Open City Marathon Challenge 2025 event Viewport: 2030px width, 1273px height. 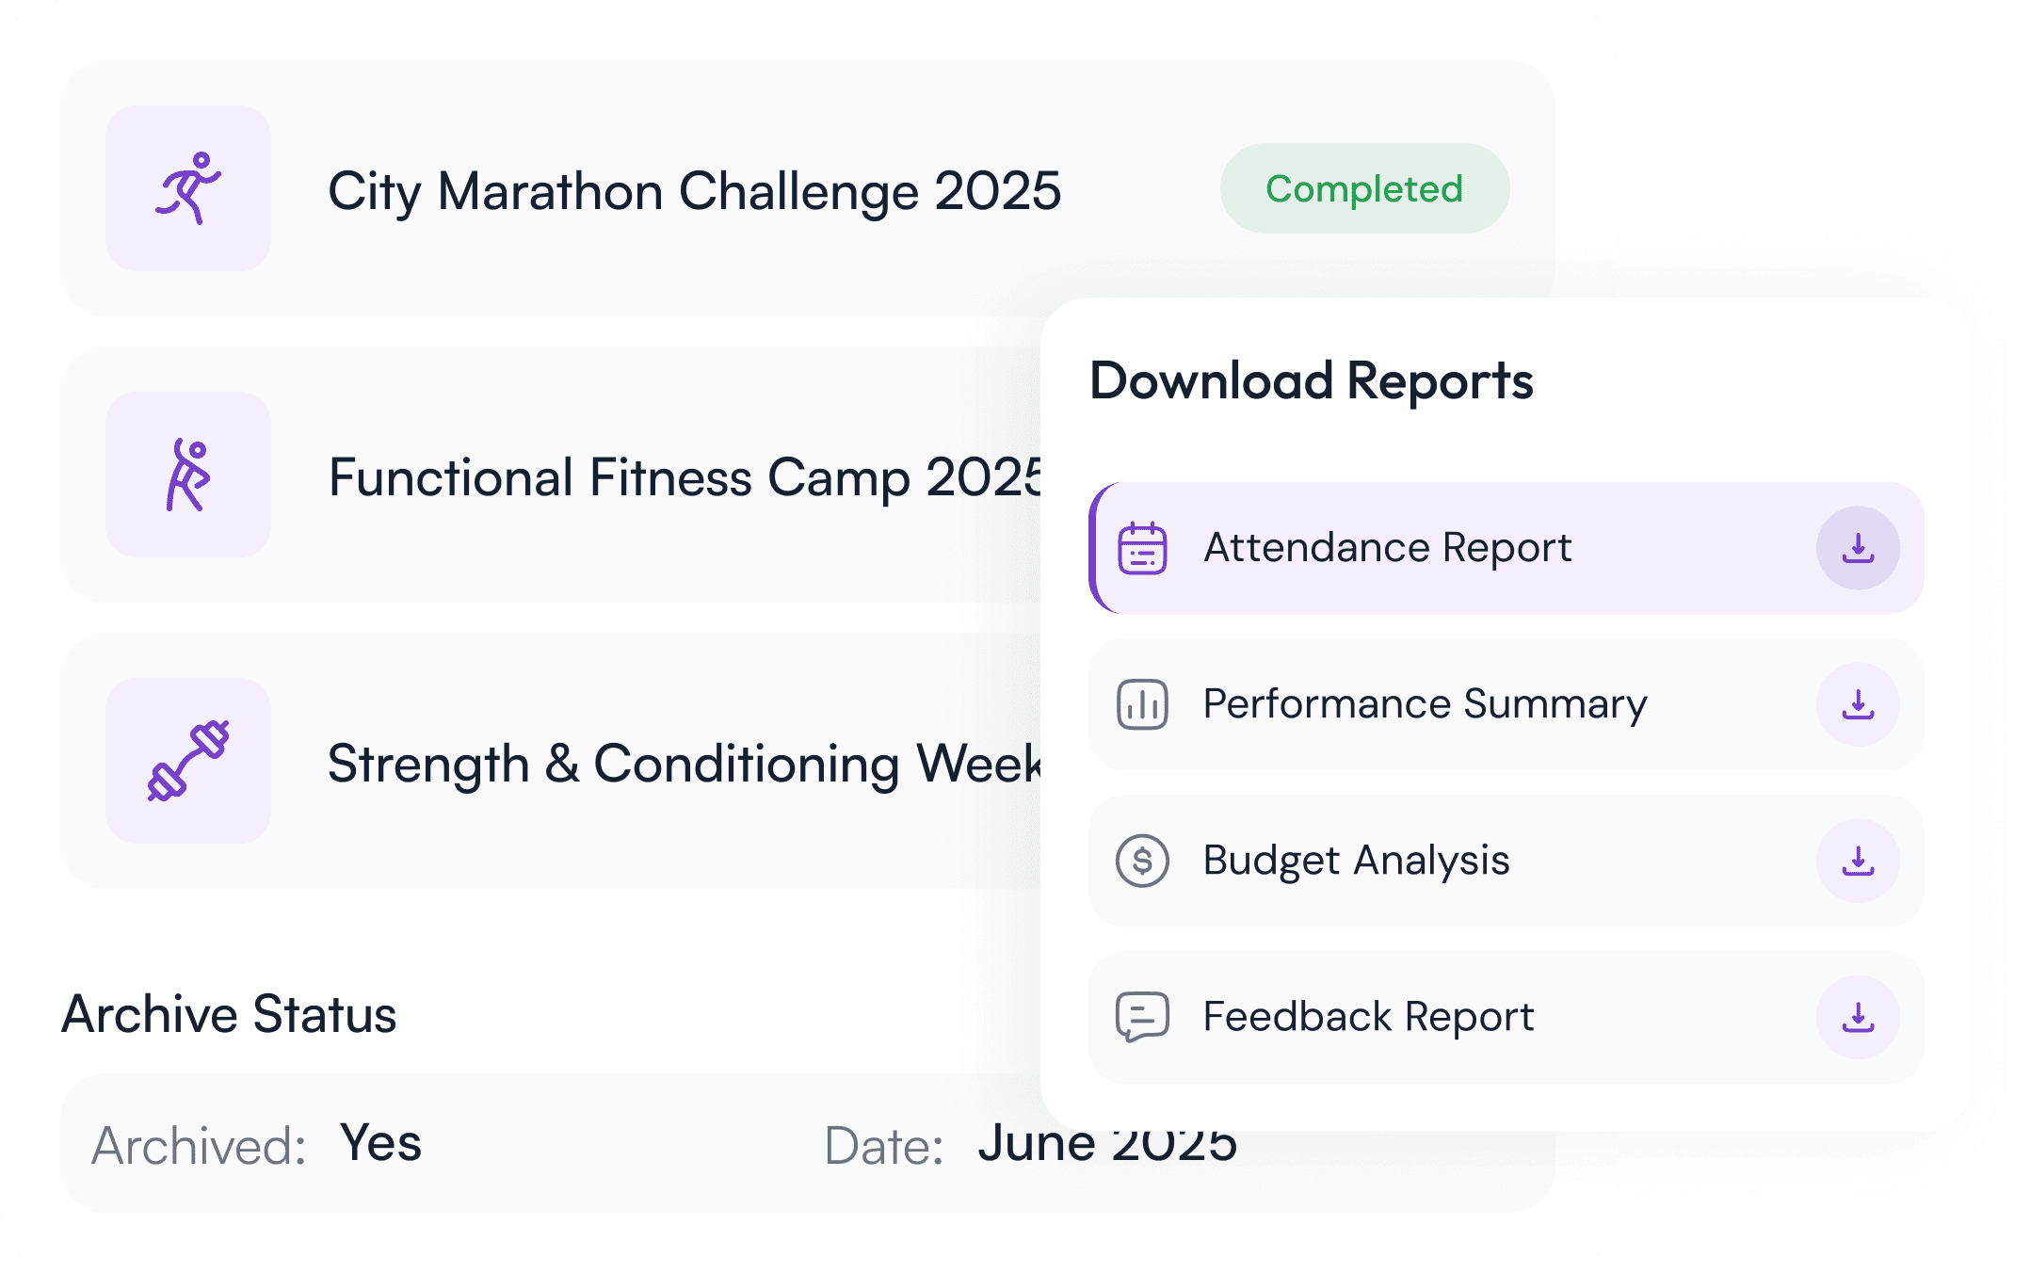694,191
